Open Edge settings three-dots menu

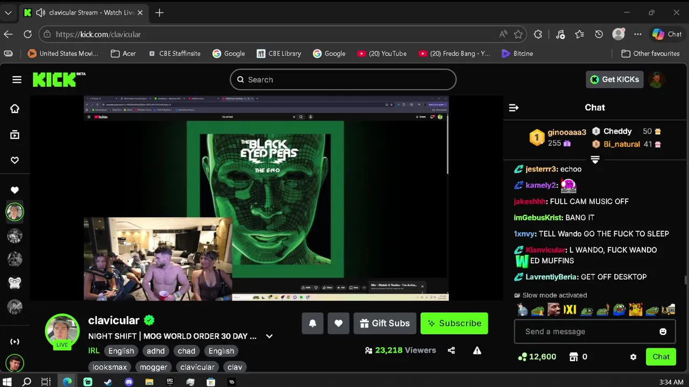pyautogui.click(x=638, y=34)
